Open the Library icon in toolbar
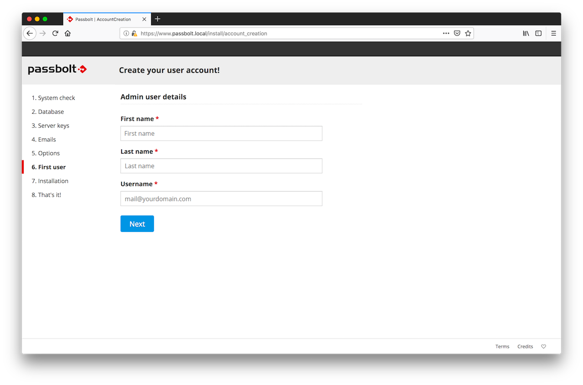The image size is (583, 385). pyautogui.click(x=526, y=33)
